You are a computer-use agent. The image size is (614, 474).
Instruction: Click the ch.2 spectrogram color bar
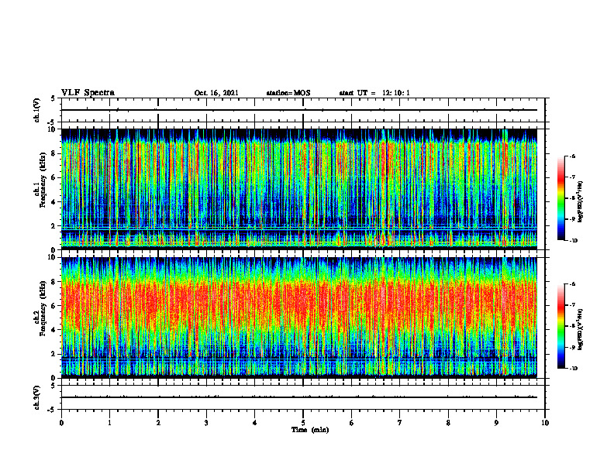(561, 326)
